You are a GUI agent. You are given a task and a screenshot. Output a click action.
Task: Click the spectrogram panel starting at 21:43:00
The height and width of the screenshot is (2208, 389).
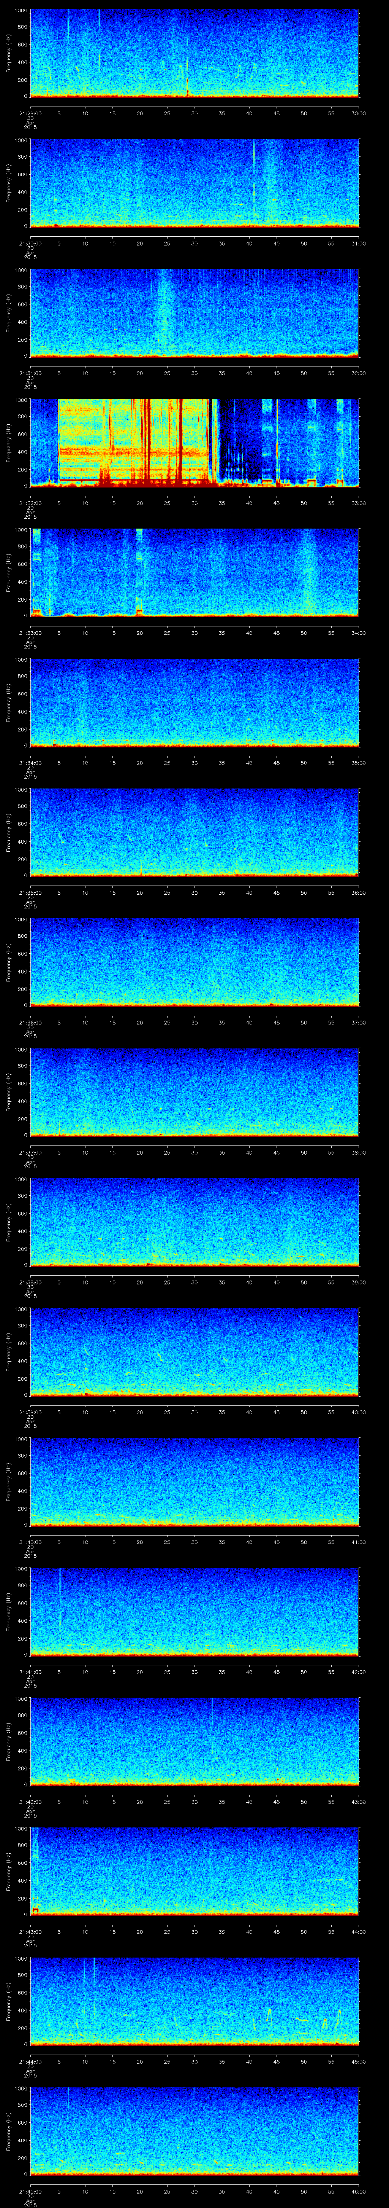194,1871
